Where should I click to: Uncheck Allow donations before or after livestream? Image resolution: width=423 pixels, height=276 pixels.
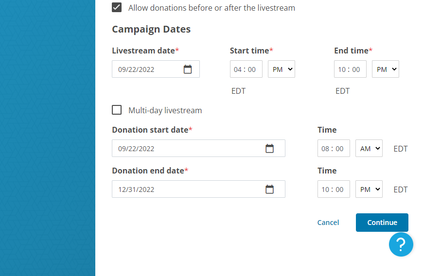[117, 8]
